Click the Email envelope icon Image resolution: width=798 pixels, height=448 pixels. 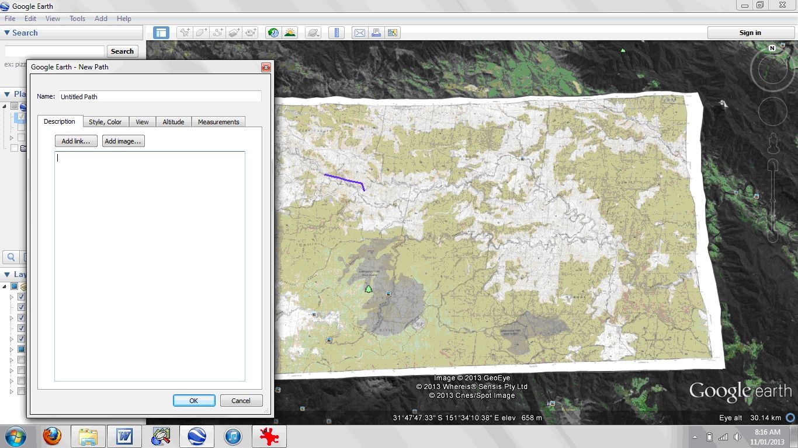[x=360, y=33]
